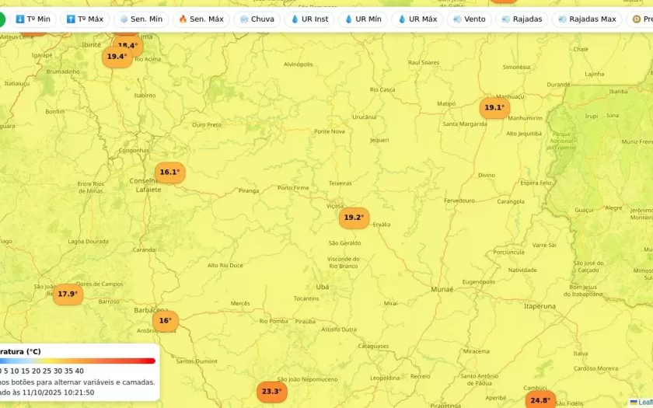Click the 16.1° marker at Conselheiro Lafaiete

pos(169,173)
